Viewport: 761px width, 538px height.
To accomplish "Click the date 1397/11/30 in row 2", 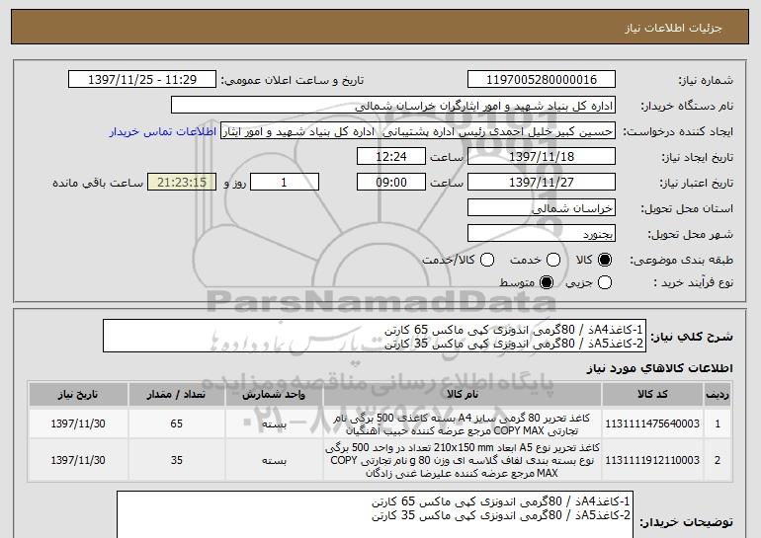I will [78, 460].
